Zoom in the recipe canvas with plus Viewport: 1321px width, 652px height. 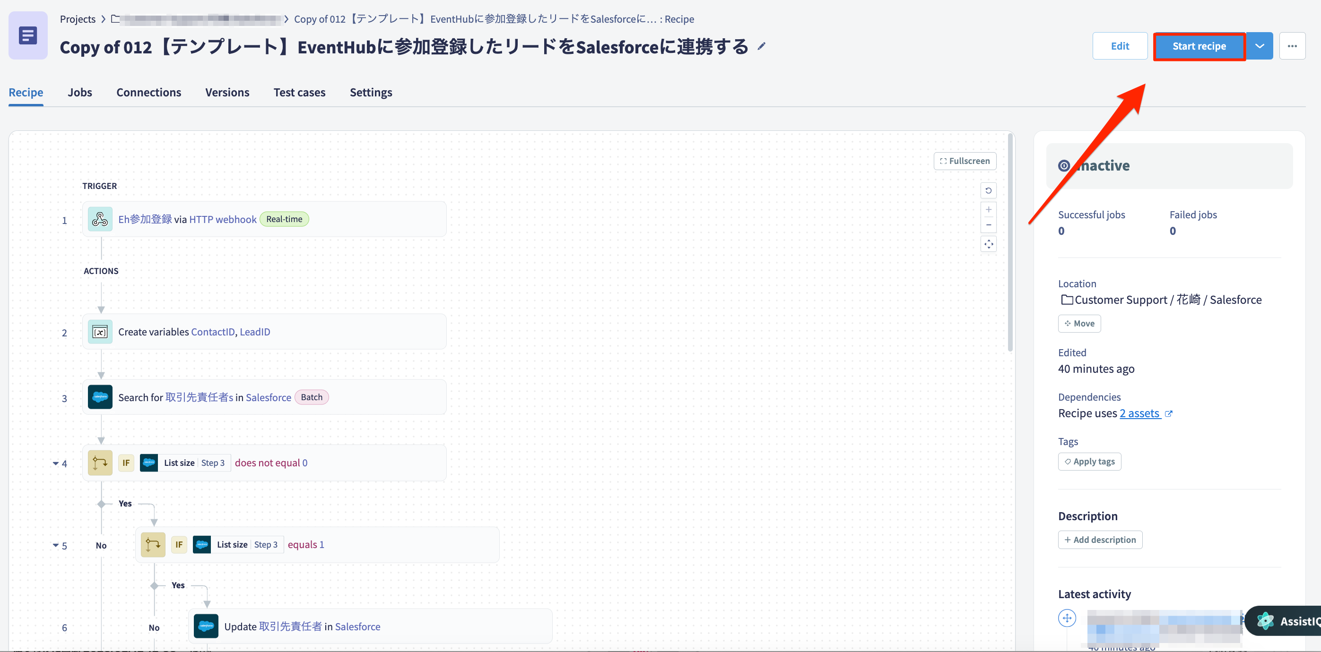tap(988, 210)
